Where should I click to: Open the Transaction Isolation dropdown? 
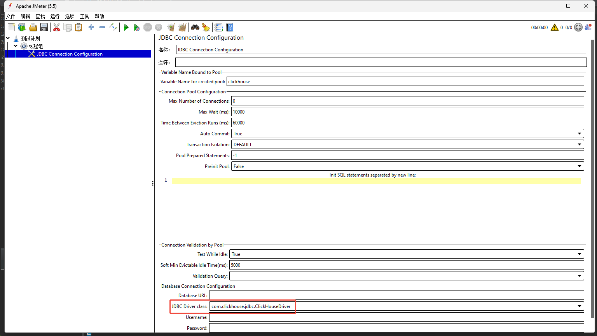pyautogui.click(x=408, y=144)
